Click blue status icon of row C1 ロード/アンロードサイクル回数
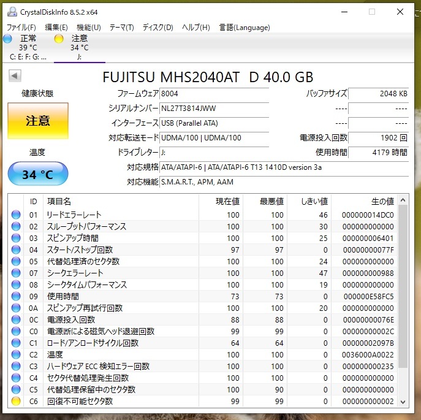Image resolution: width=421 pixels, height=420 pixels. 16,343
